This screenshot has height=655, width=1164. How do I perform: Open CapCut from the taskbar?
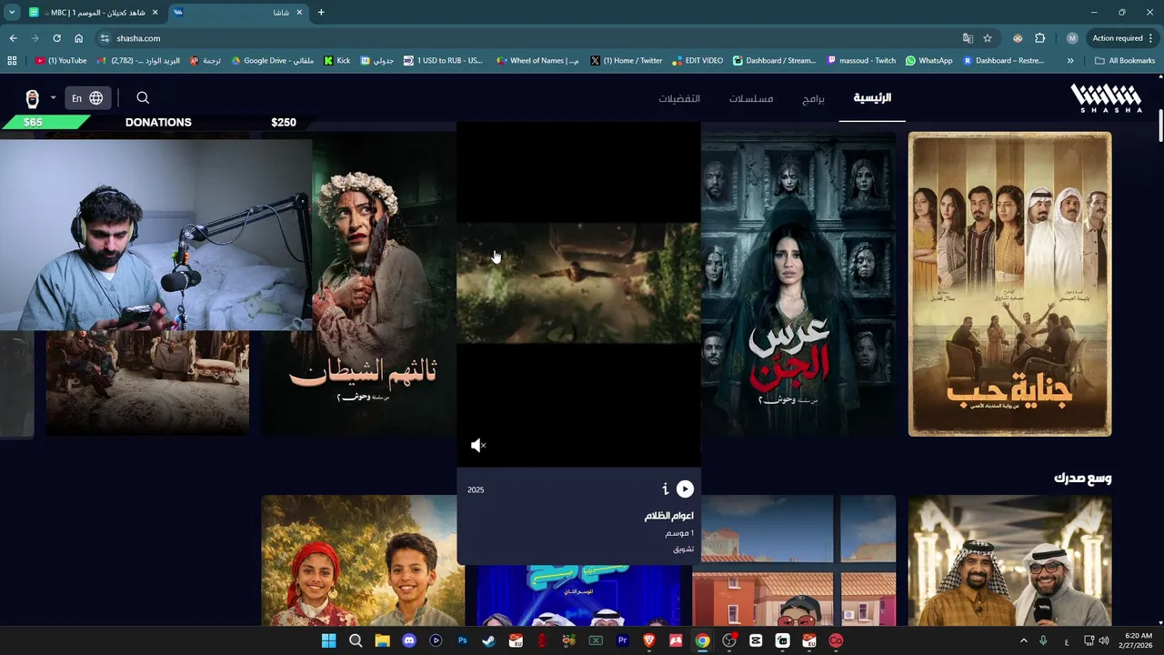(x=756, y=640)
